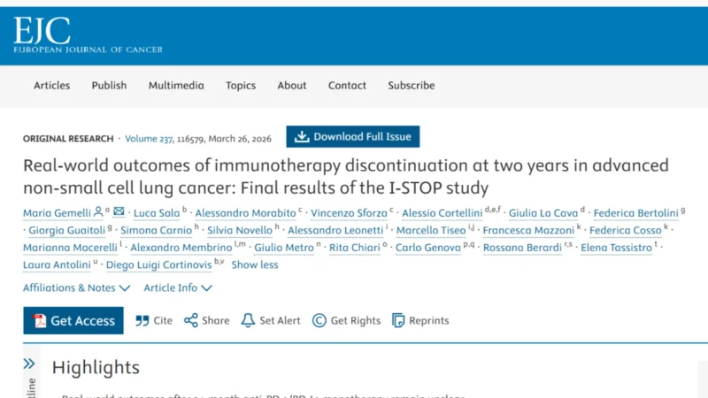
Task: Open author Maria Gemelli's profile link
Action: click(x=57, y=213)
